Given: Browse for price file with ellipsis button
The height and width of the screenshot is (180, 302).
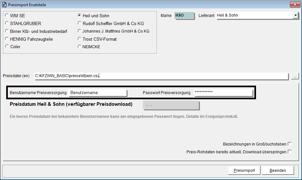Looking at the screenshot, I should pyautogui.click(x=295, y=76).
